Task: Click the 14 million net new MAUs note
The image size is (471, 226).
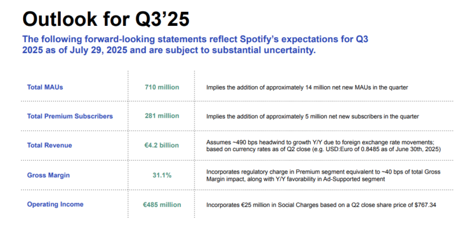Action: [x=307, y=88]
